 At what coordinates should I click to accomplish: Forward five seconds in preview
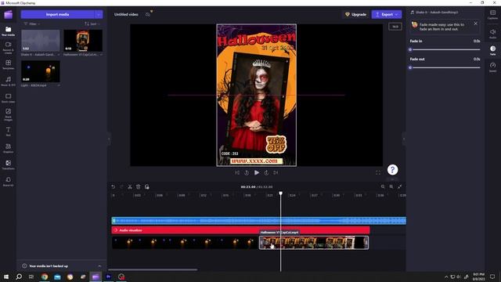coord(266,172)
